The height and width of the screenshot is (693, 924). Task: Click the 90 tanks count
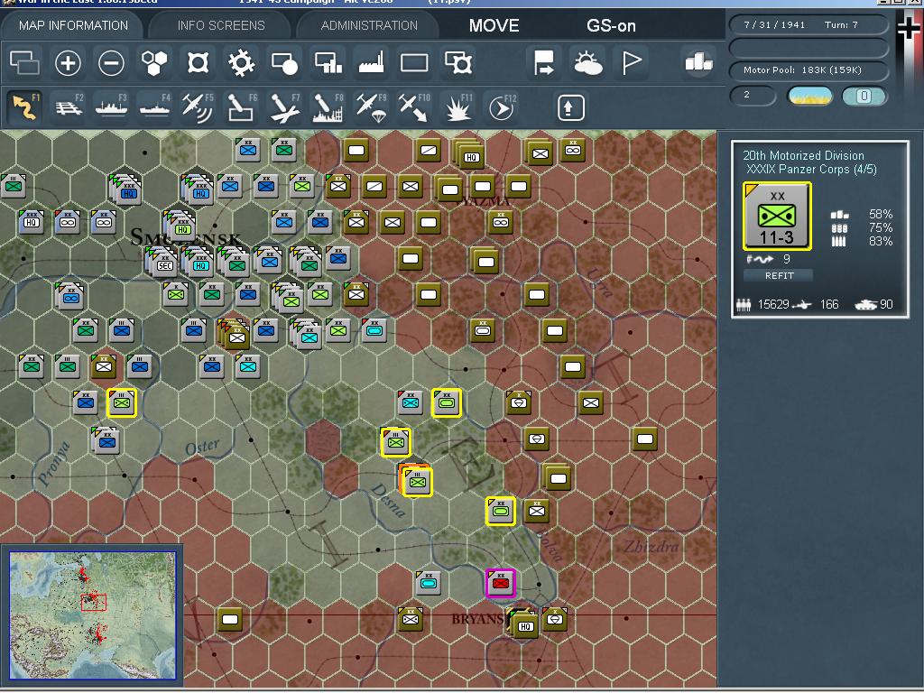[886, 305]
